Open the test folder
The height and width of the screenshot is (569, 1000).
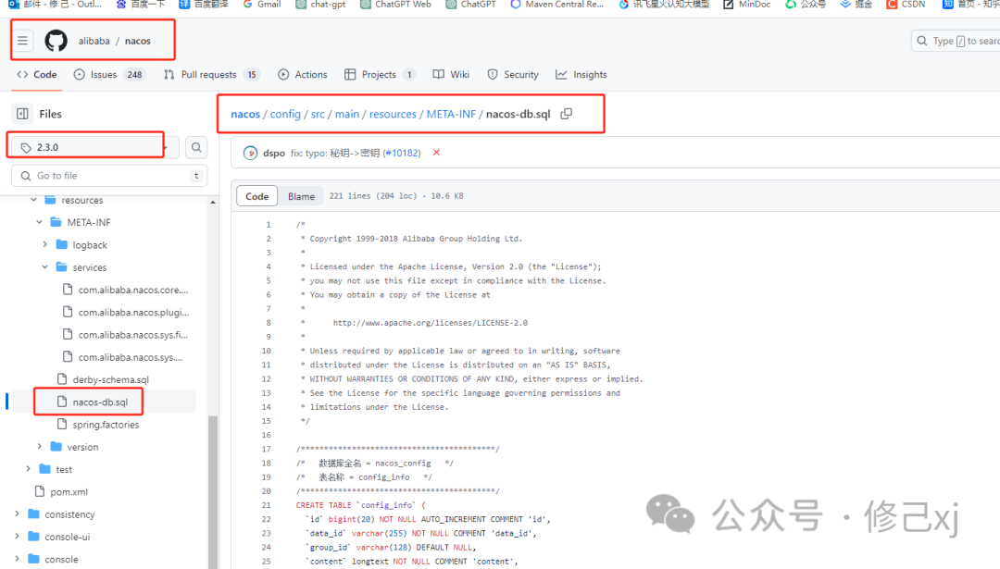tap(64, 469)
